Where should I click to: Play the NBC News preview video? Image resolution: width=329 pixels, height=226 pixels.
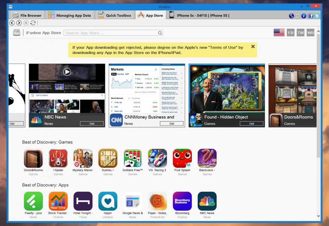67,72
